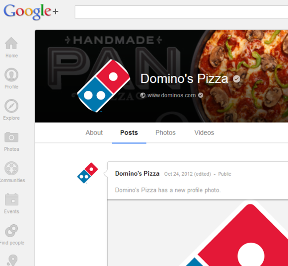Screen dimensions: 288x266
Task: Visit the www.dominos.com link
Action: click(x=171, y=95)
